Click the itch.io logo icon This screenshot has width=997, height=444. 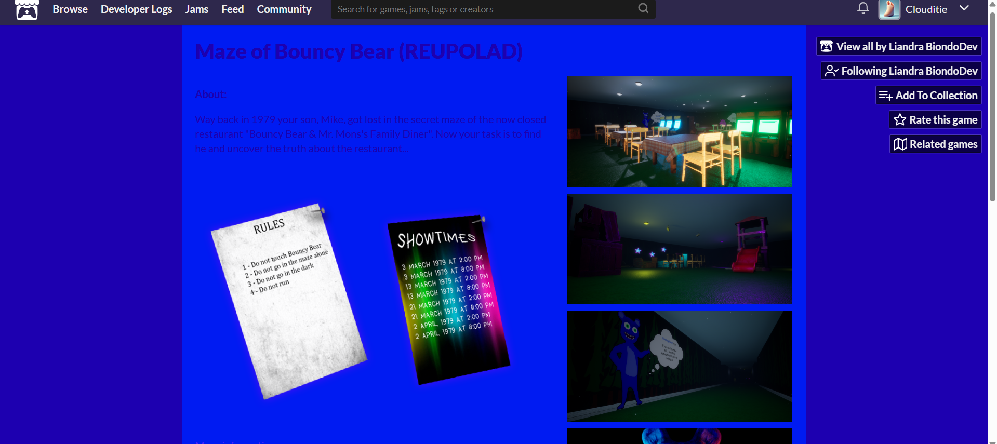coord(27,9)
